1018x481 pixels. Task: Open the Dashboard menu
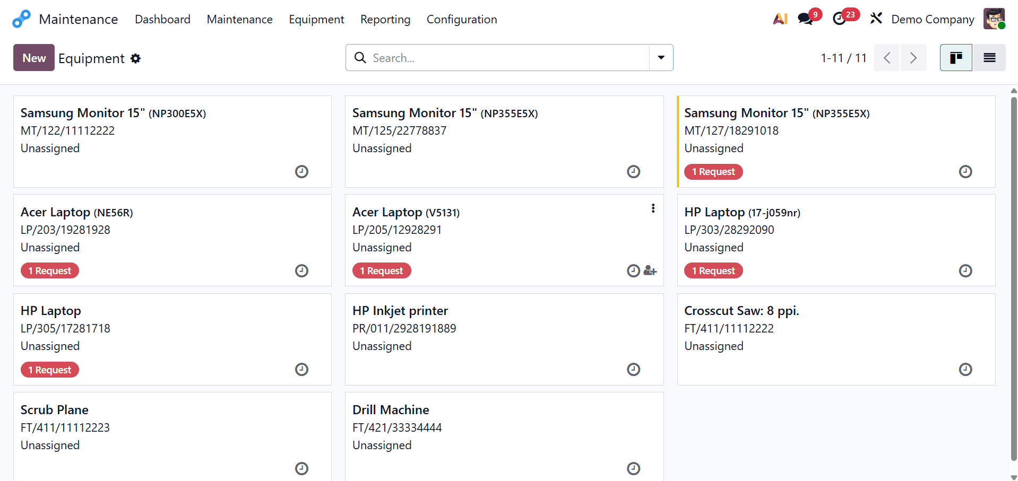click(x=162, y=19)
